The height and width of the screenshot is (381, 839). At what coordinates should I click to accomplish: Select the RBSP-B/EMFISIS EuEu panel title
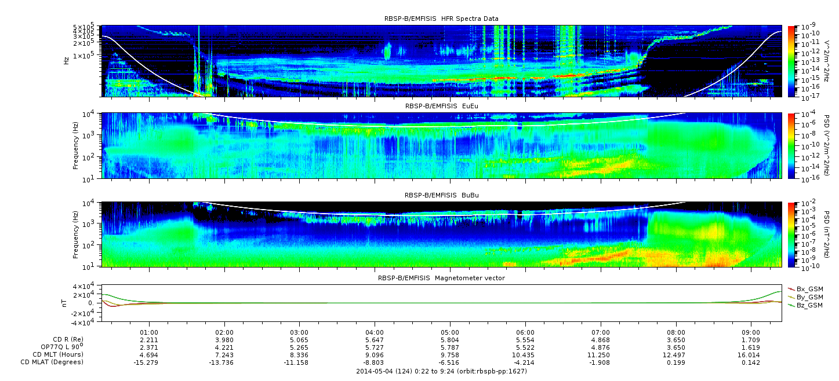[x=441, y=107]
